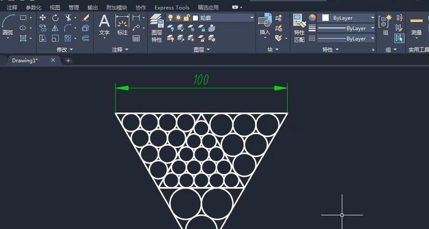Expand the 块 (Block) panel
This screenshot has width=429, height=229.
click(x=273, y=50)
